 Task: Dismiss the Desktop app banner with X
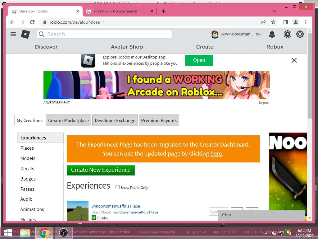pyautogui.click(x=294, y=60)
